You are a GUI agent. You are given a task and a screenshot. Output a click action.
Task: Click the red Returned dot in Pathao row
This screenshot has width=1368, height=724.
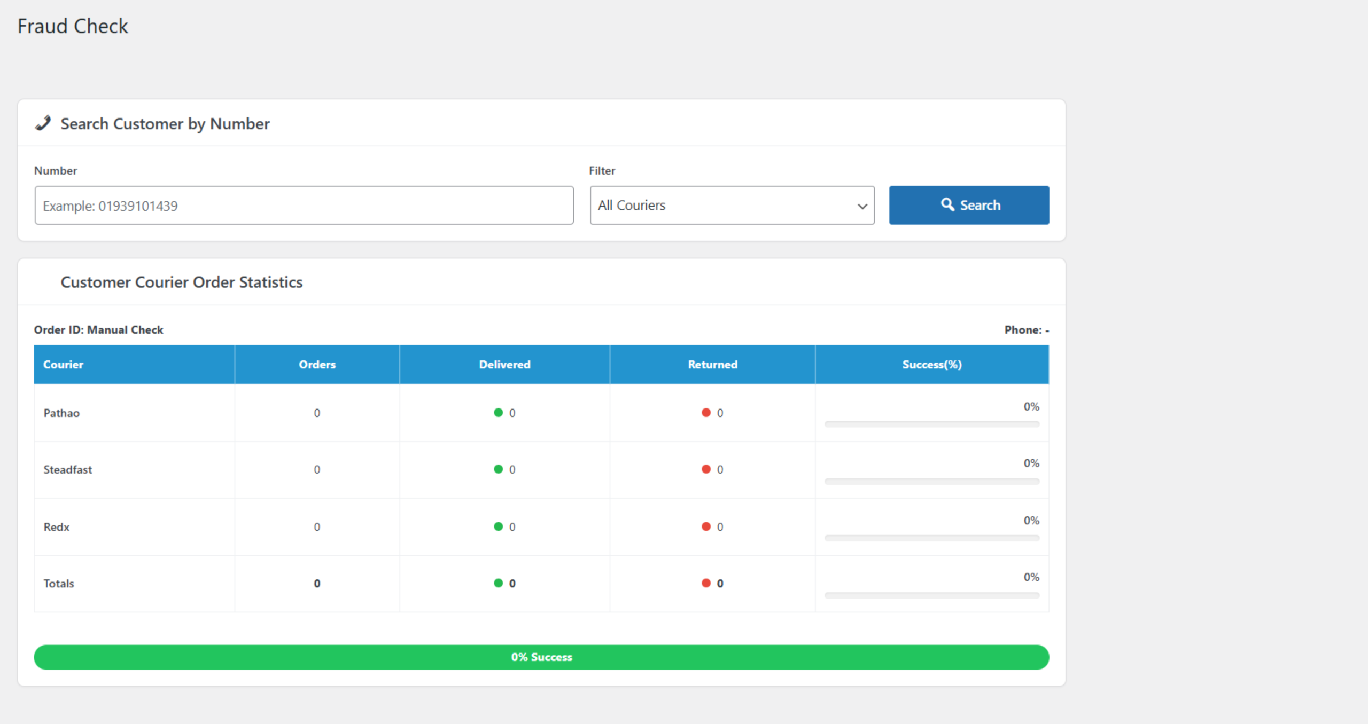pos(706,412)
